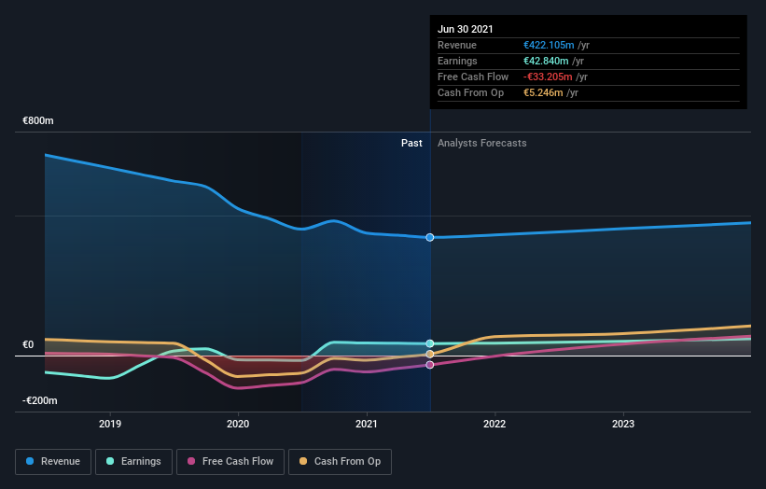This screenshot has height=489, width=766.
Task: Click the Analysts Forecasts label
Action: point(482,143)
